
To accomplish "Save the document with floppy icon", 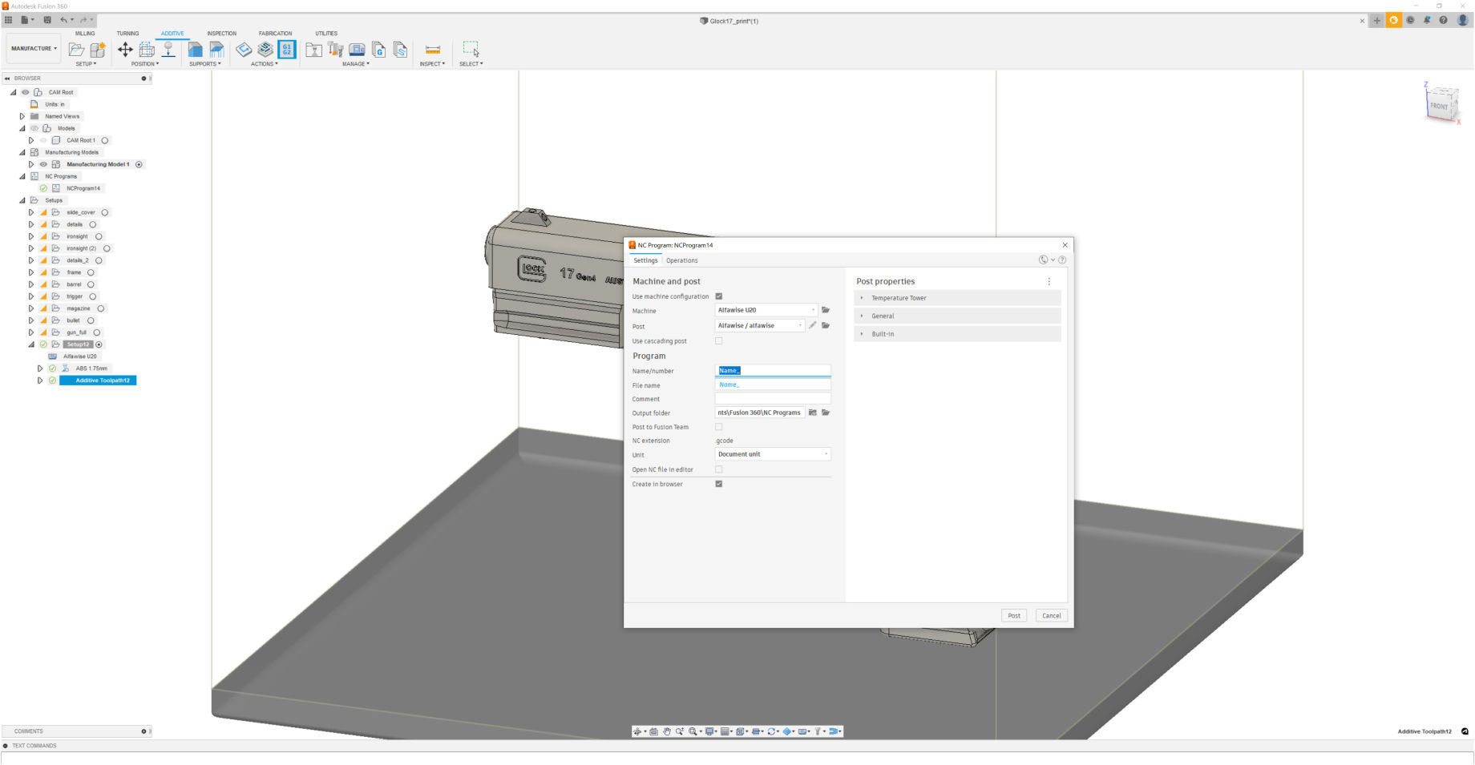I will [x=47, y=20].
